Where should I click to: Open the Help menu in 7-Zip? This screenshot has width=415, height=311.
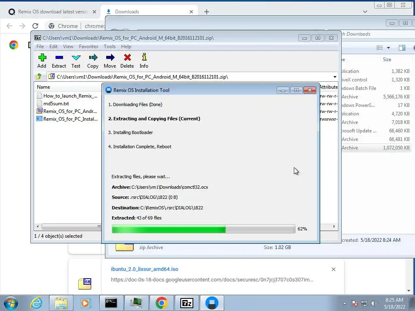point(126,47)
